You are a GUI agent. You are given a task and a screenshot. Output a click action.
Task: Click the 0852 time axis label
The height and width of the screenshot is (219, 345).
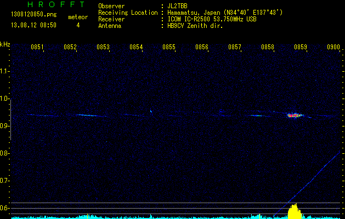70,47
